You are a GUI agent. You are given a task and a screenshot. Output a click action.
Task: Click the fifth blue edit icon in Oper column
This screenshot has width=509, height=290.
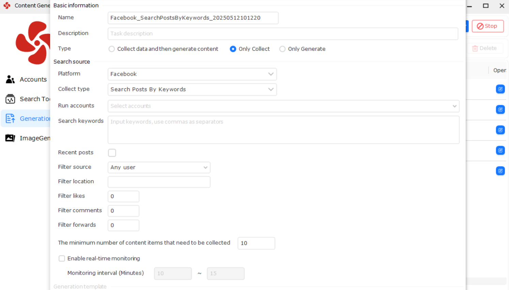[x=500, y=171]
